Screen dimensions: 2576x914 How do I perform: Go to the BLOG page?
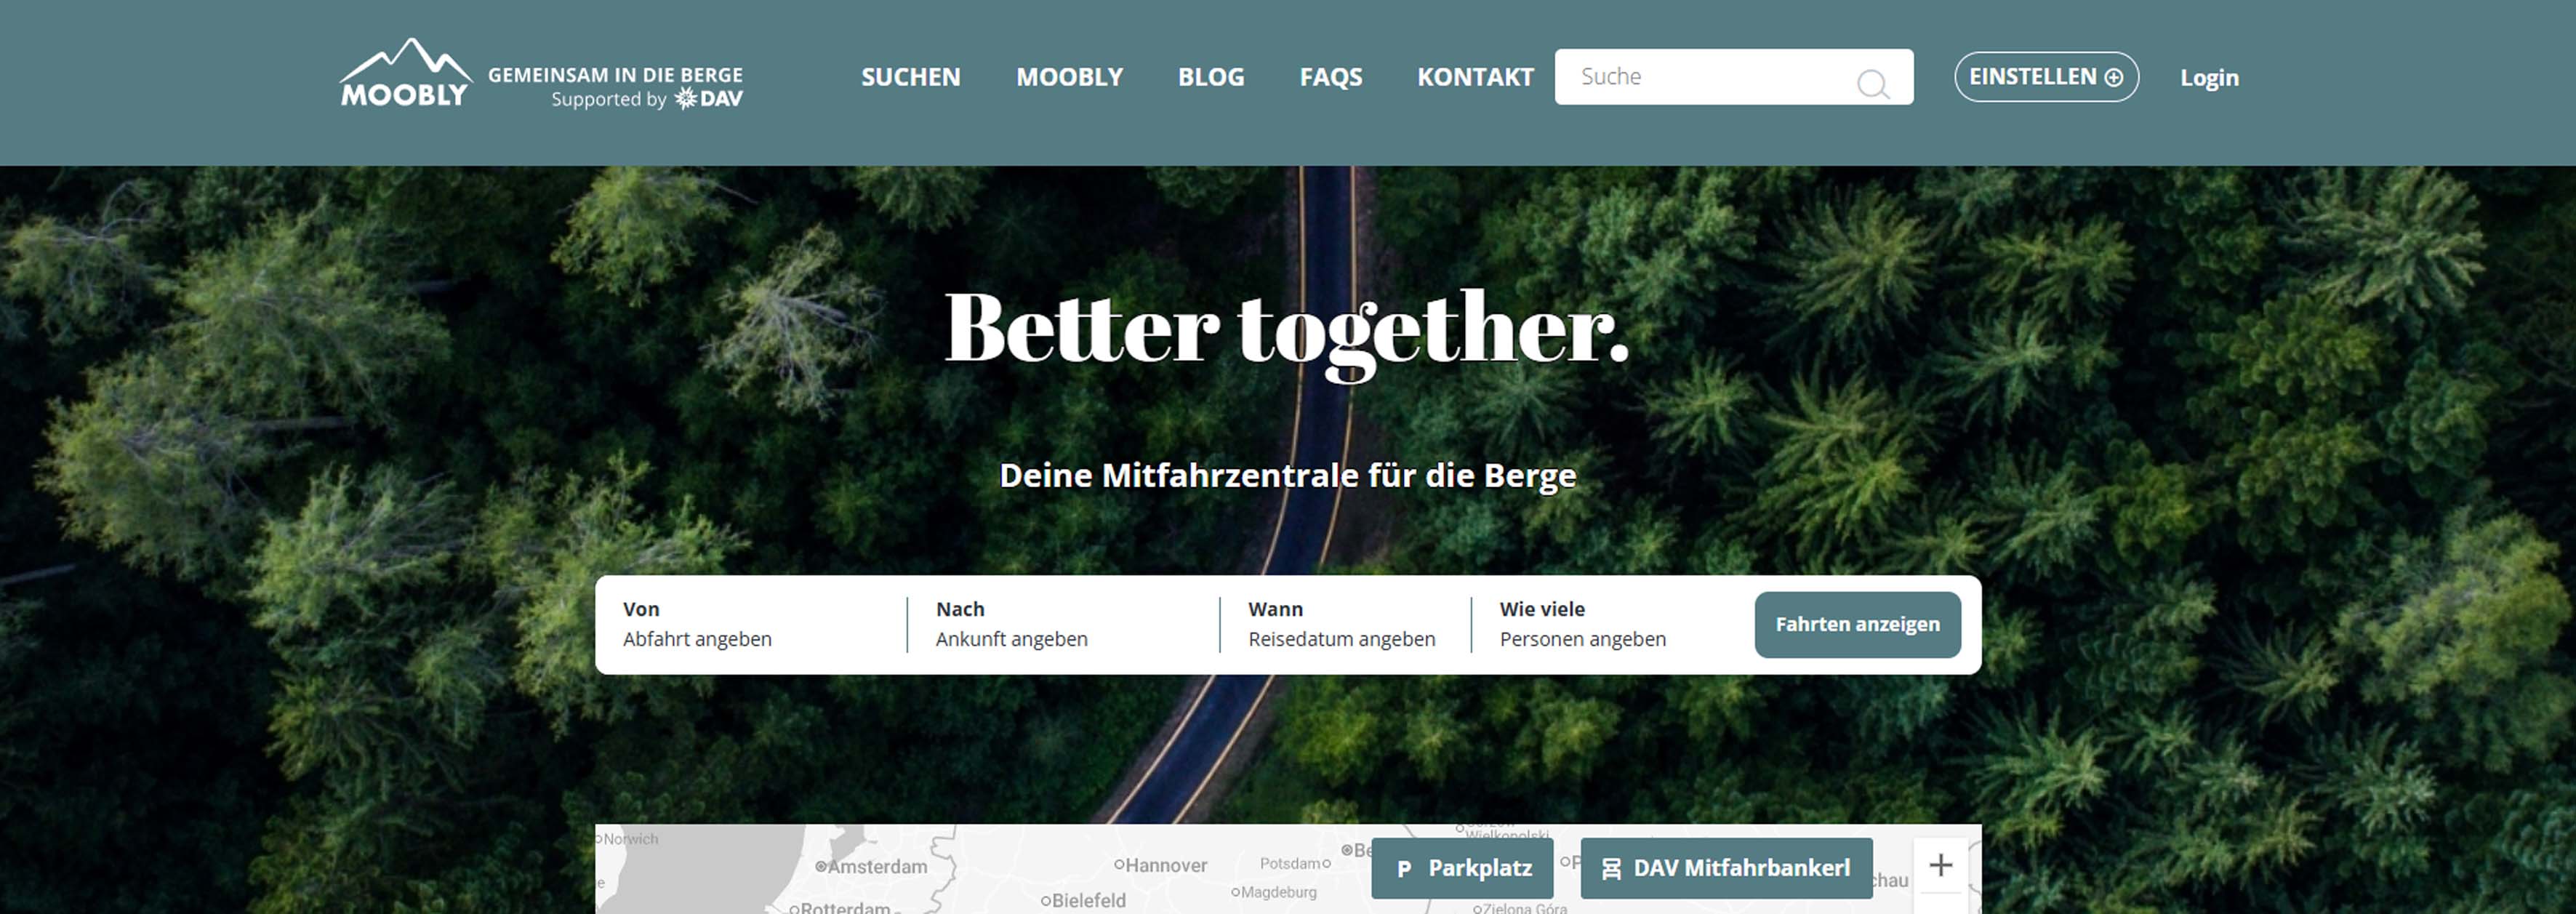(1211, 77)
